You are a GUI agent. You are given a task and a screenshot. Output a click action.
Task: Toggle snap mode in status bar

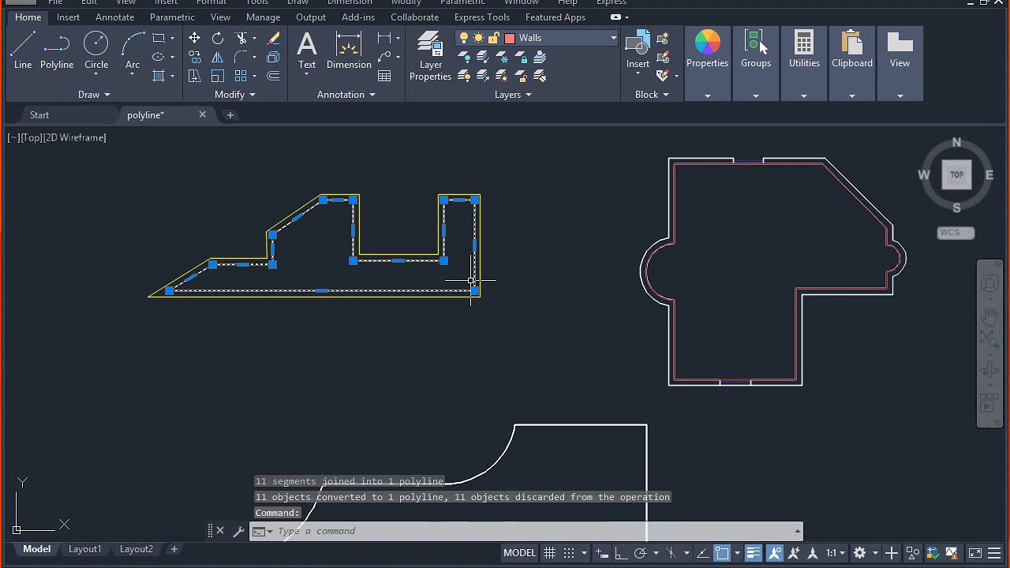pos(569,553)
